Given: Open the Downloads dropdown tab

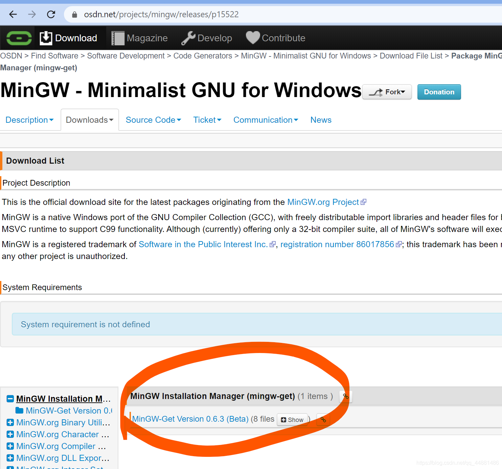Looking at the screenshot, I should pyautogui.click(x=90, y=120).
